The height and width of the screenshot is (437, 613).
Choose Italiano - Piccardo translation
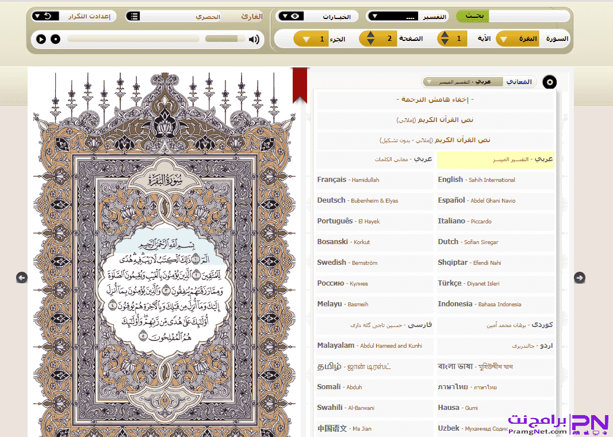pos(495,222)
